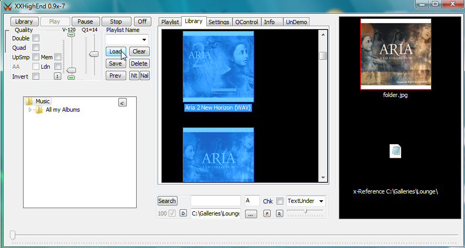Click the collapse '<' button in tree panel

(122, 102)
